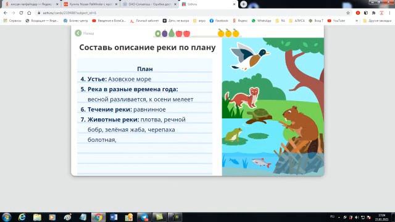Click the purple plum progress icon
The image size is (395, 222).
coord(165,33)
